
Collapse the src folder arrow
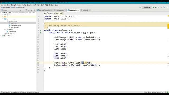[x=3, y=19]
